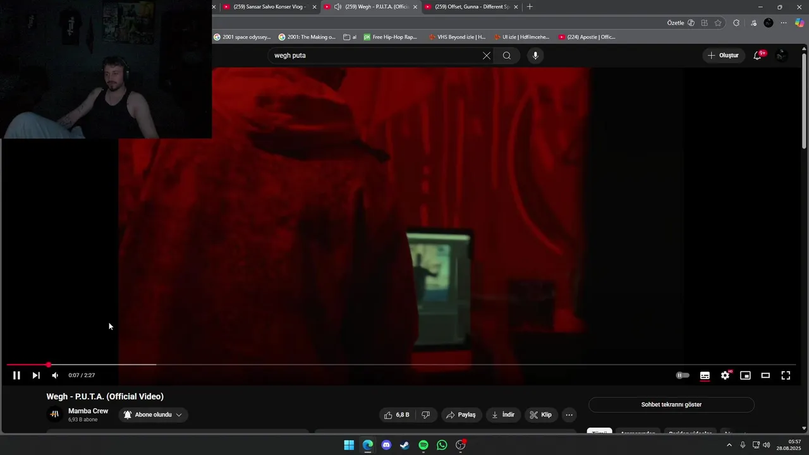The width and height of the screenshot is (809, 455).
Task: Click the red video progress bar
Action: pyautogui.click(x=28, y=365)
